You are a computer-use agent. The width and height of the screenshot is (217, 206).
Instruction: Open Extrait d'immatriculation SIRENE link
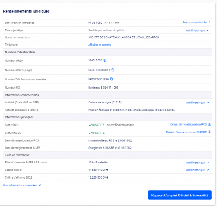point(186,132)
